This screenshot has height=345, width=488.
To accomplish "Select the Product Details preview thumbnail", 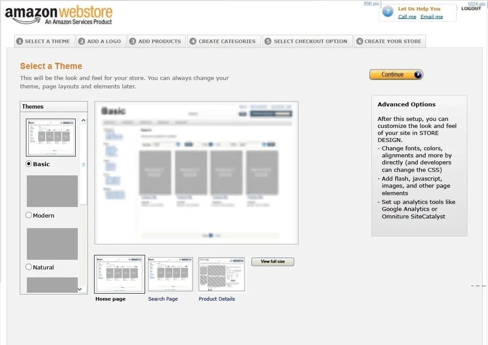I will tap(222, 274).
